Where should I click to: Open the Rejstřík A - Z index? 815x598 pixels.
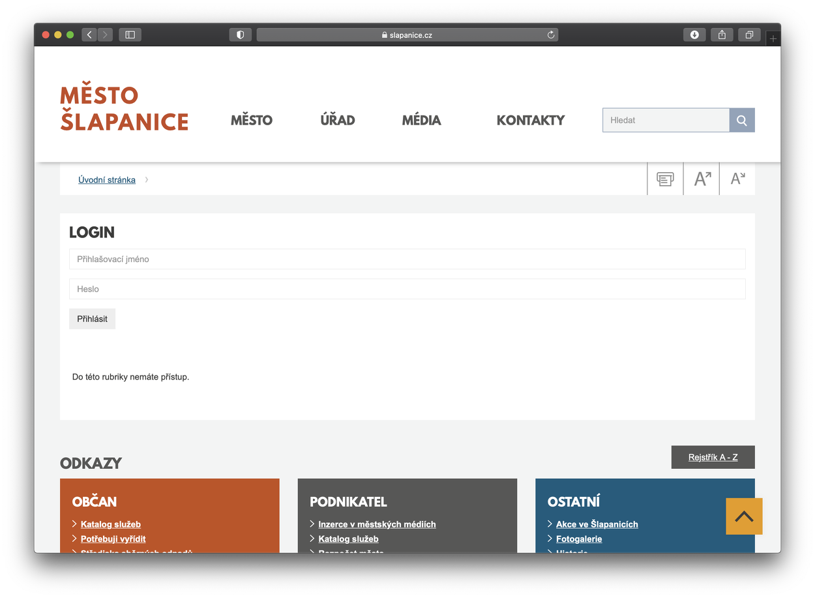pyautogui.click(x=713, y=457)
